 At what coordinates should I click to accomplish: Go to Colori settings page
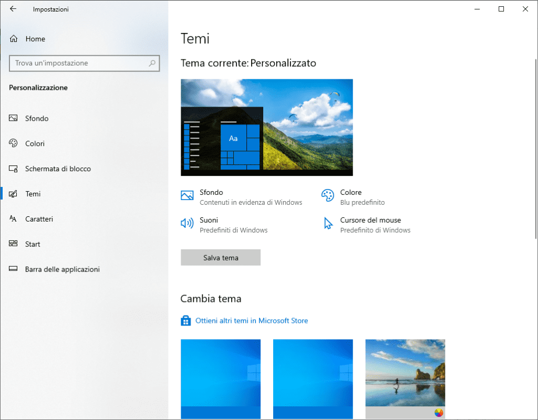tap(35, 144)
